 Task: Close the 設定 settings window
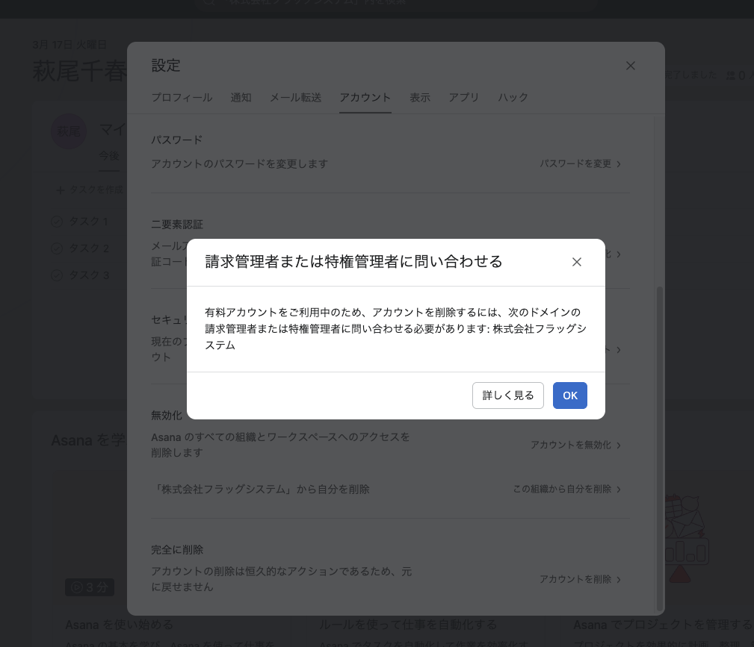(x=631, y=66)
